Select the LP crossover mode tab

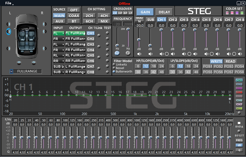point(130,13)
